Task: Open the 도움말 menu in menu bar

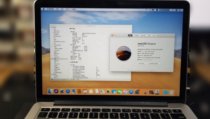Action: coord(74,9)
